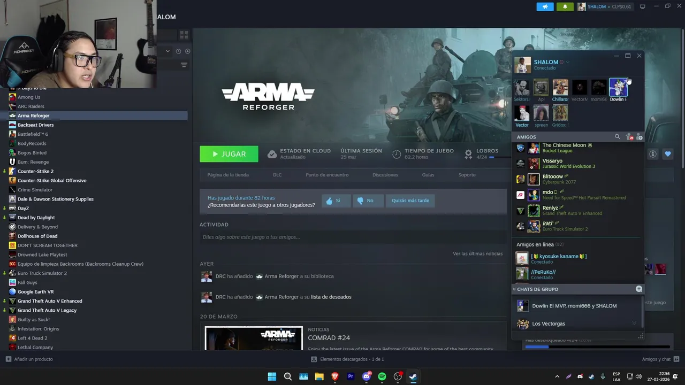Collapse the CHATS DE GRUPO section
This screenshot has height=385, width=685.
[514, 289]
